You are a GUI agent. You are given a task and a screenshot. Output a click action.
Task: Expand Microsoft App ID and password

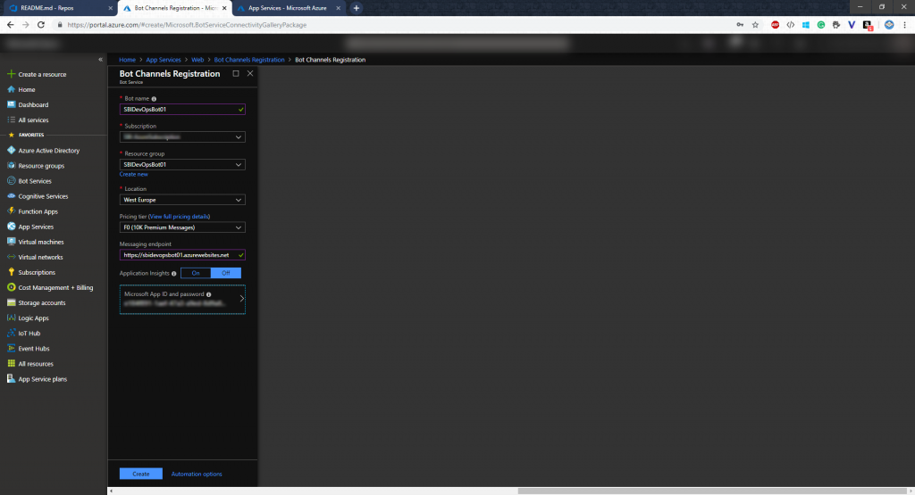click(182, 300)
